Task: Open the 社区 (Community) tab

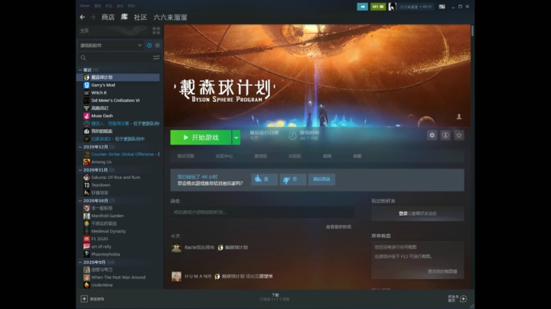Action: (140, 17)
